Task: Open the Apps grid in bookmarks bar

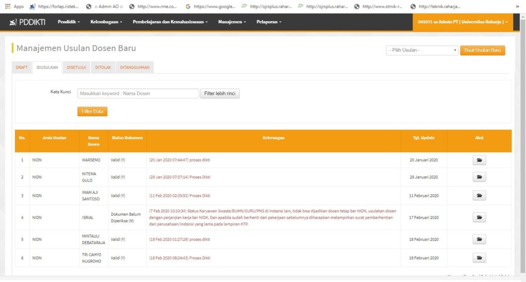Action: (14, 6)
